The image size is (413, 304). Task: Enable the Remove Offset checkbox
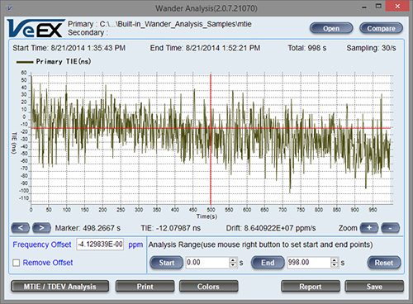pos(17,263)
